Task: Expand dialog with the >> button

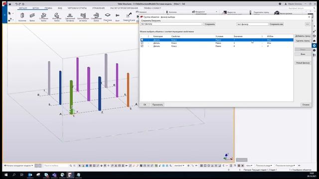Action: click(308, 24)
